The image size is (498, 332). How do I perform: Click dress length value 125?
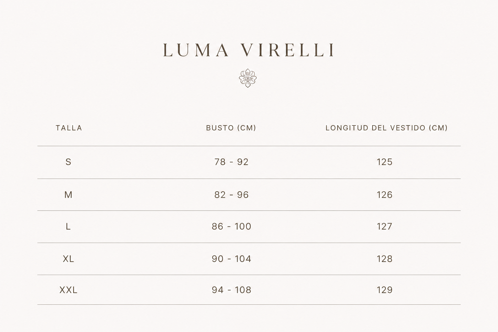[385, 162]
